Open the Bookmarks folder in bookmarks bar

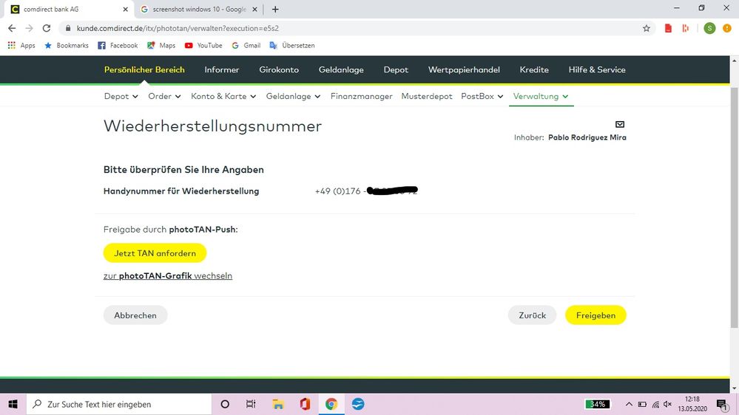67,45
